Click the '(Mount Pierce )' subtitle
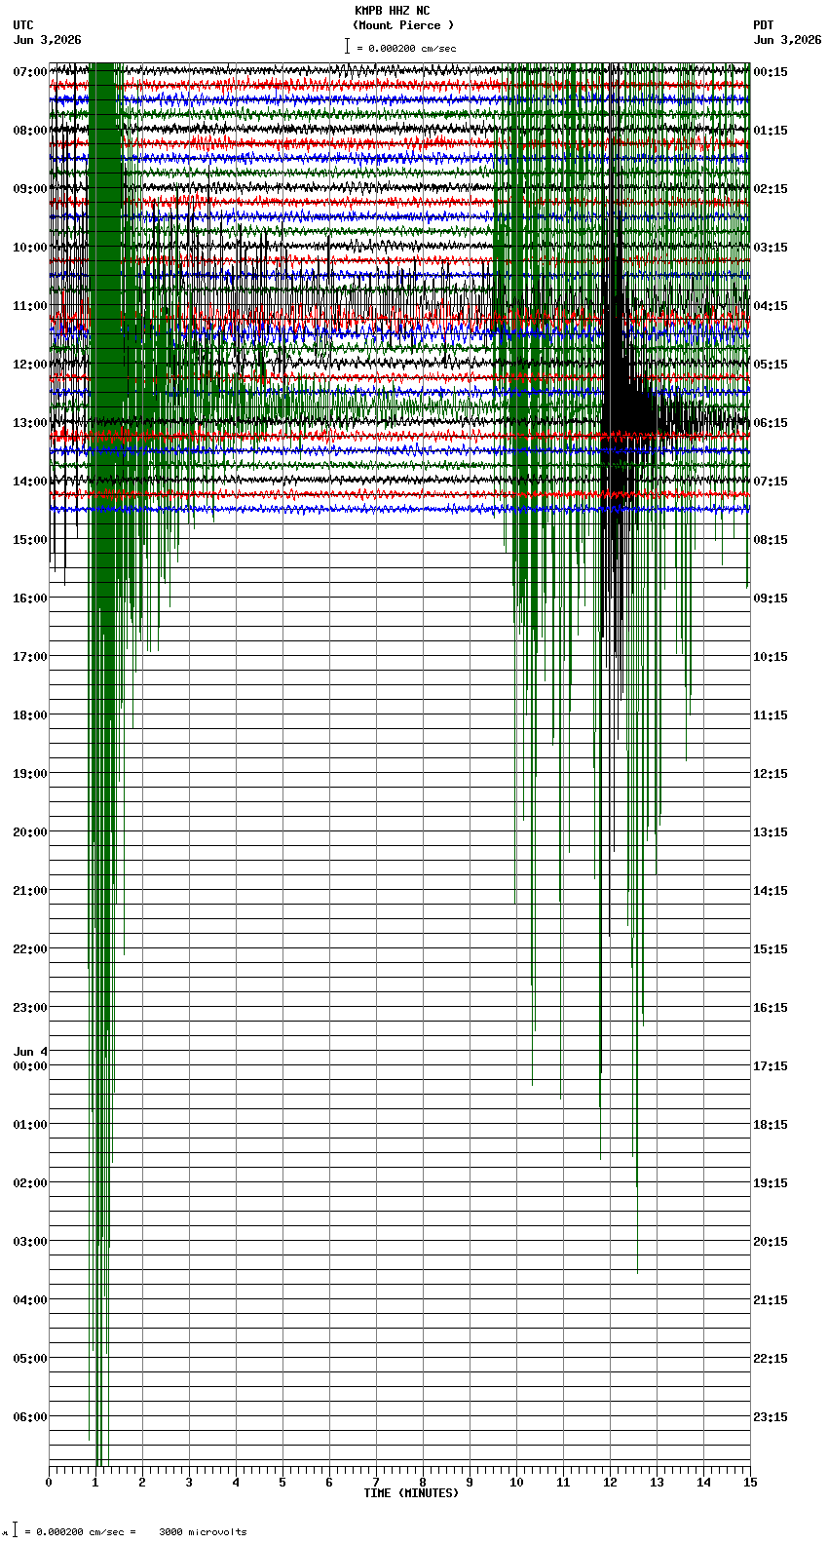The width and height of the screenshot is (828, 1544). coord(403,25)
